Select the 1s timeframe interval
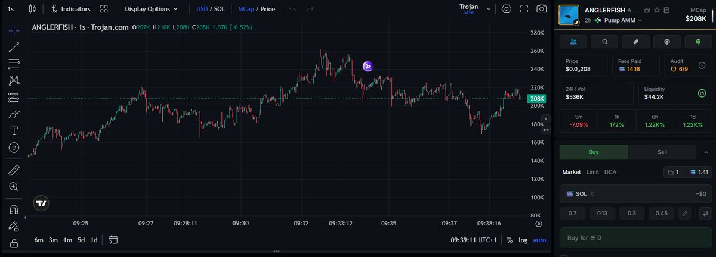The image size is (716, 257). (x=11, y=9)
